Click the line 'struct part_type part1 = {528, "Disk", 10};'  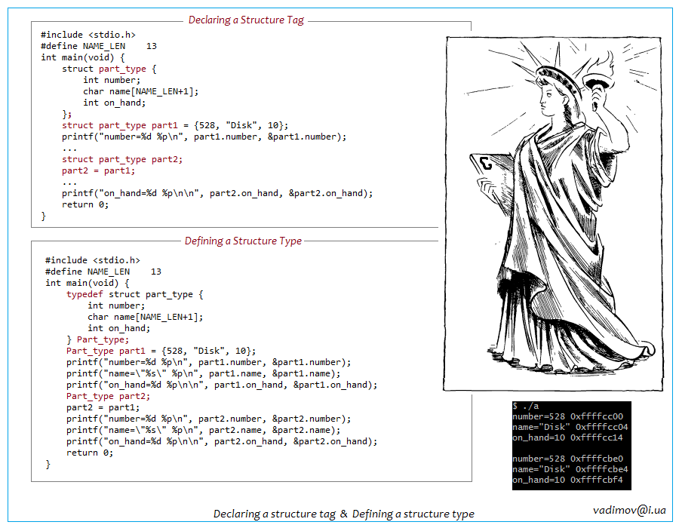point(175,125)
